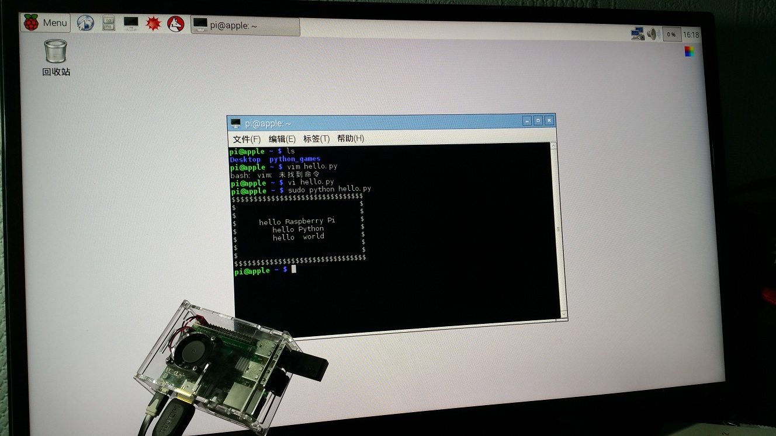Click the 'hello Raspberry Pi' output line

pyautogui.click(x=297, y=221)
